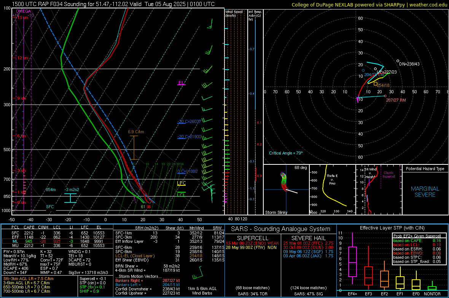Click the Eff Shear (EBWD) row

[x=170, y=260]
